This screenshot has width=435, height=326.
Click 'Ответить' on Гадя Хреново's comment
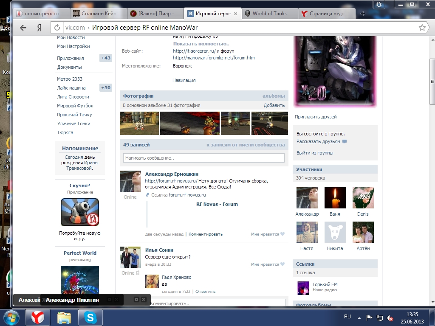pos(206,291)
